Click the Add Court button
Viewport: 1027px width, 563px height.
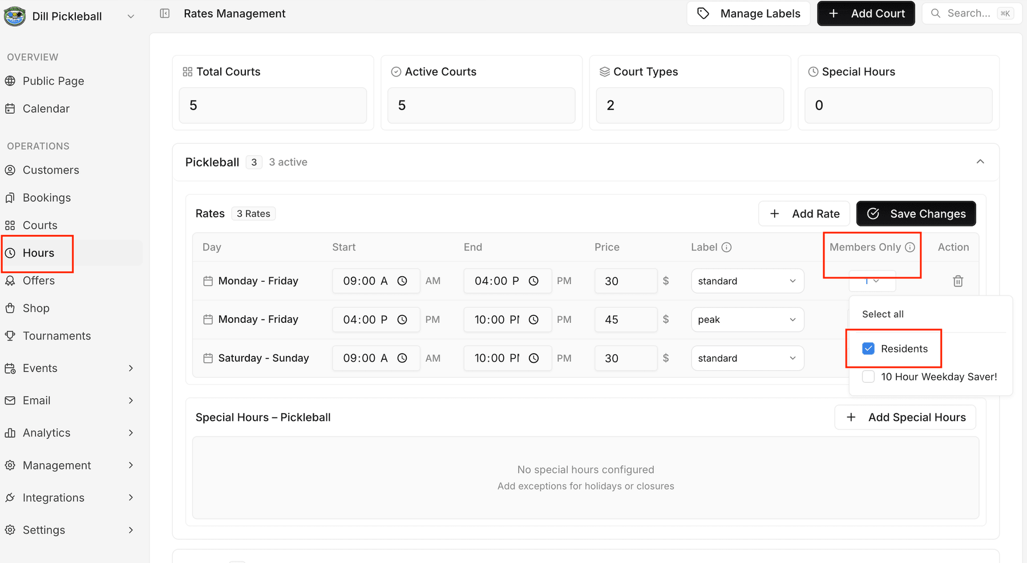866,13
